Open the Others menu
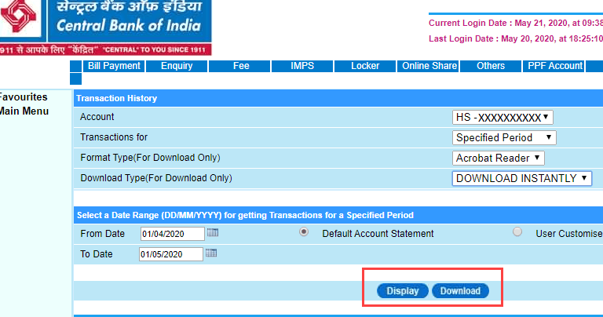The height and width of the screenshot is (317, 603). tap(491, 66)
